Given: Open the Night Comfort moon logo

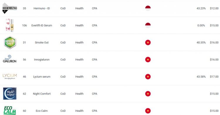Looking at the screenshot, I should [x=10, y=93].
